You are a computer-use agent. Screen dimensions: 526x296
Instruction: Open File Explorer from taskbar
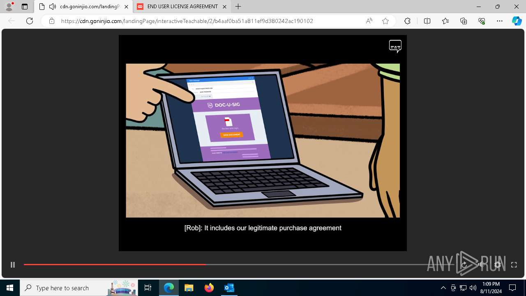tap(189, 288)
